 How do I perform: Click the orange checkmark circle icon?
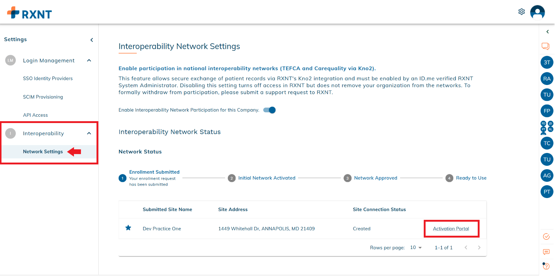546,236
